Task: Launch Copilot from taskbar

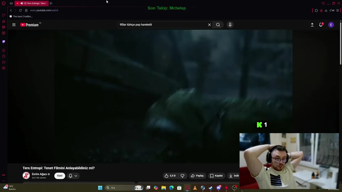Action: (156, 188)
